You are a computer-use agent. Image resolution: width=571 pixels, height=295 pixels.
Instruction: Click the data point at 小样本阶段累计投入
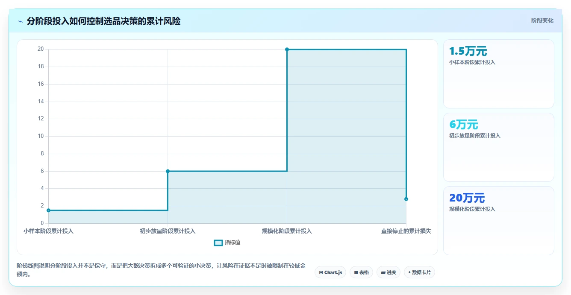pos(48,210)
